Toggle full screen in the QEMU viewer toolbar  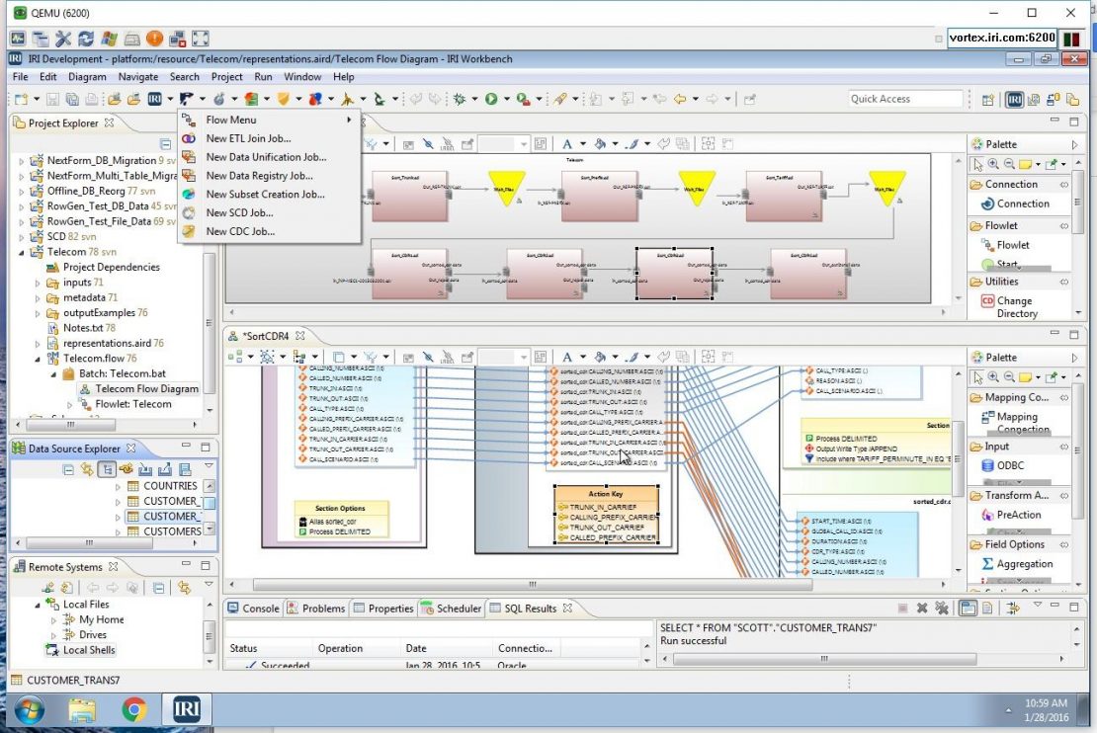coord(200,39)
